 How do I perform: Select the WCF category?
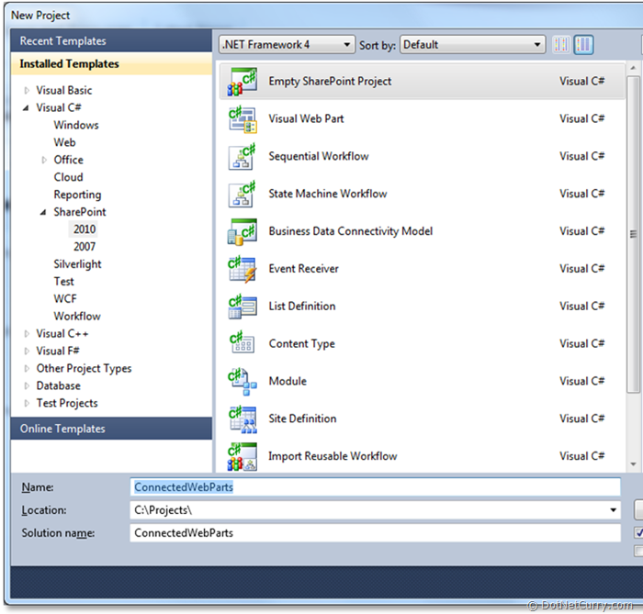coord(65,299)
